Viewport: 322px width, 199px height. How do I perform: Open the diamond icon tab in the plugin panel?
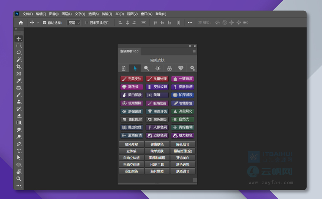click(x=181, y=68)
